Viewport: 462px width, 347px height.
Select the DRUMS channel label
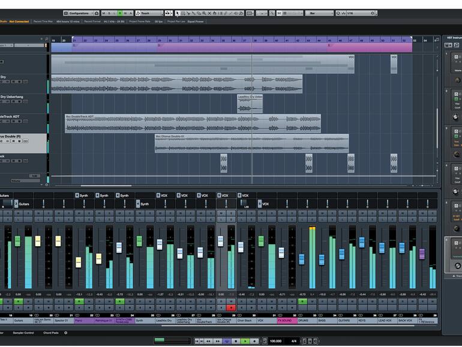tap(307, 321)
